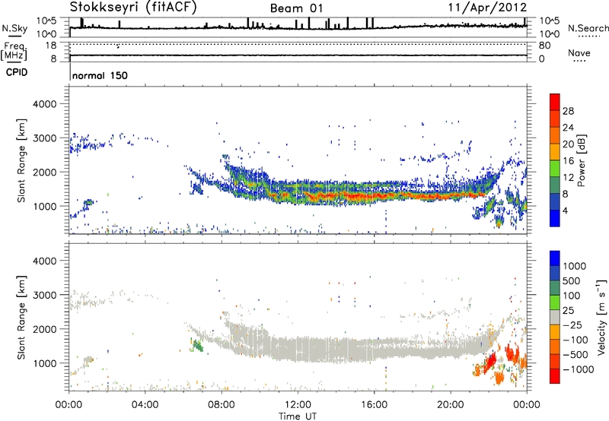
Task: Click the 'Nave' legend label
Action: tap(579, 52)
